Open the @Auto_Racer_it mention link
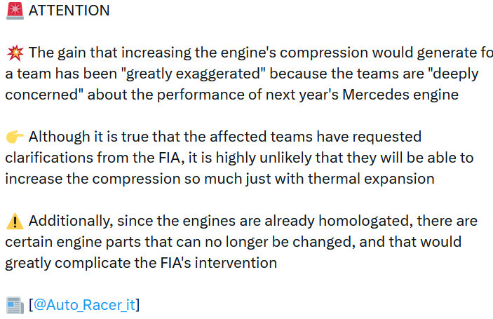493x319 pixels. [84, 305]
